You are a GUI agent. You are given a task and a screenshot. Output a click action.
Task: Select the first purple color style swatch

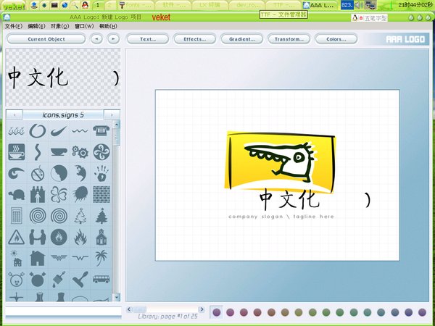pos(216,312)
